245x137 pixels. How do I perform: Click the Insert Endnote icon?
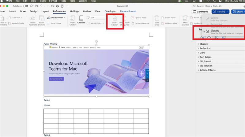click(x=42, y=18)
